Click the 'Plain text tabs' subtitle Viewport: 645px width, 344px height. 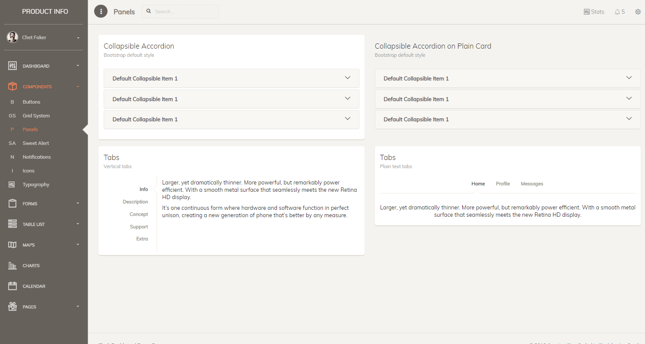[x=396, y=166]
